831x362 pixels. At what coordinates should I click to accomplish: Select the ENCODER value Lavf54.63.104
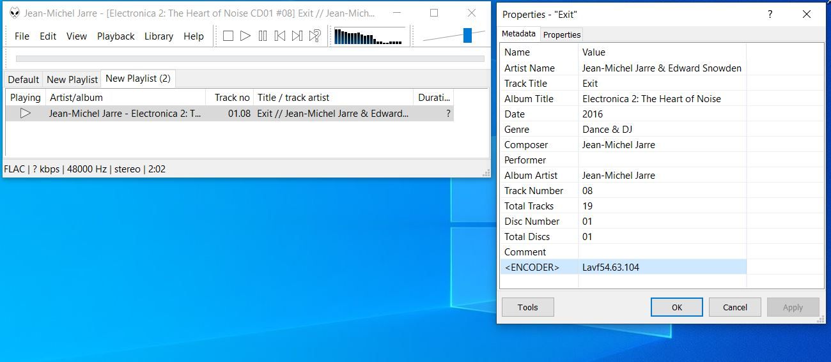tap(662, 268)
